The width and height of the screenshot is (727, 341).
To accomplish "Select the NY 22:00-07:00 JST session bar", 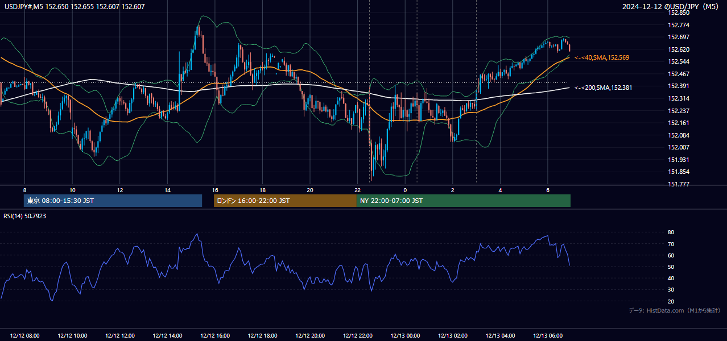I will (x=464, y=201).
